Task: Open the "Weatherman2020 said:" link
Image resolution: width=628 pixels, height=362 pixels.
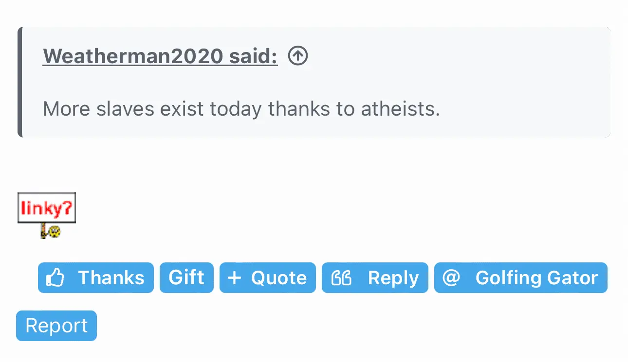Action: tap(160, 56)
